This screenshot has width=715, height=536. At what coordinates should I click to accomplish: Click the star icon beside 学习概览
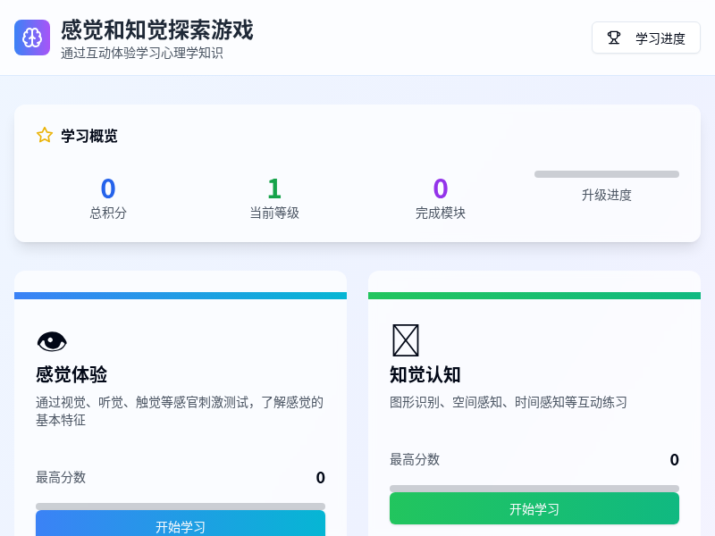click(44, 136)
